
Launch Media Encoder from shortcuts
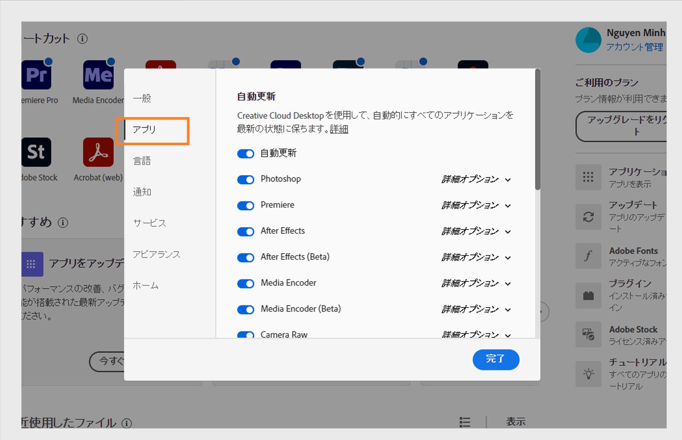(97, 75)
